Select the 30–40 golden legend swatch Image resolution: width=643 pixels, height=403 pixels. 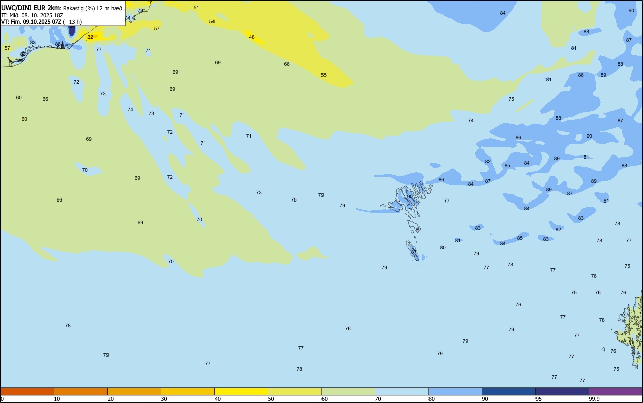[x=187, y=391]
